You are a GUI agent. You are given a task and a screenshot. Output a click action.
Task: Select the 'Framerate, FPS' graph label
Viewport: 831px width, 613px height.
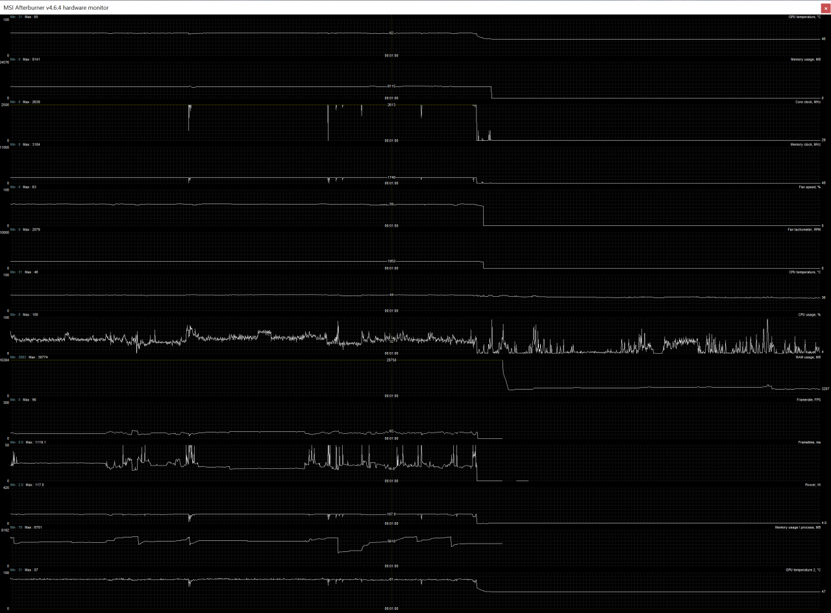[808, 399]
